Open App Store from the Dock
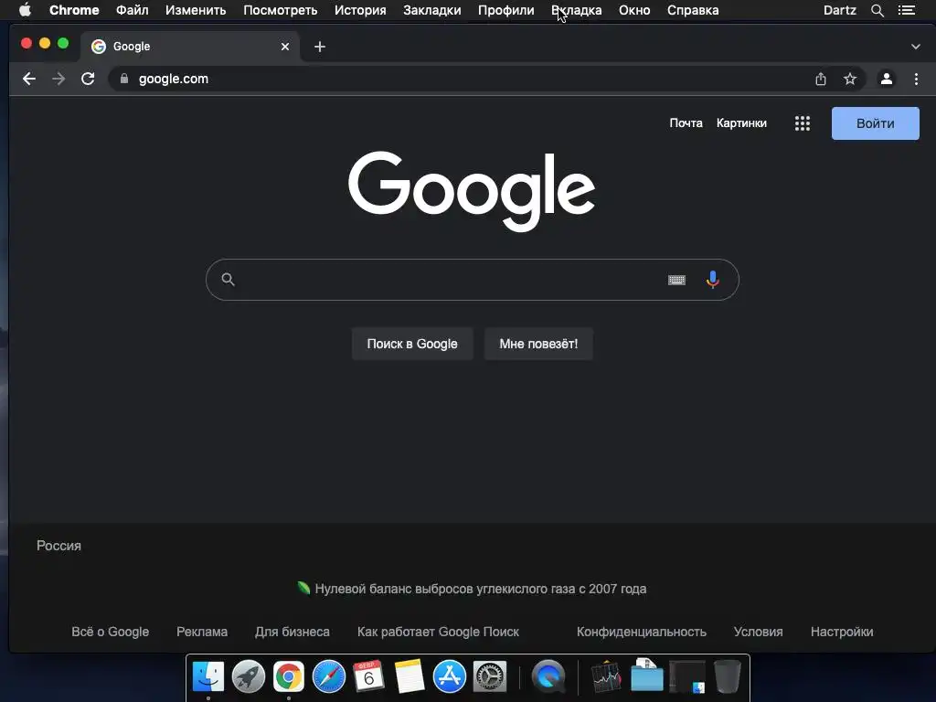This screenshot has height=702, width=936. tap(450, 677)
